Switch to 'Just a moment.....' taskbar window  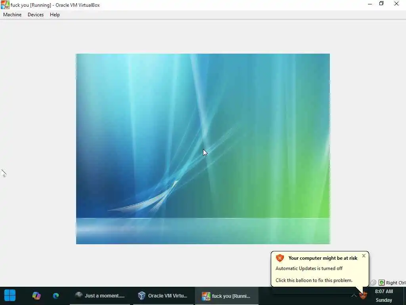pos(100,295)
